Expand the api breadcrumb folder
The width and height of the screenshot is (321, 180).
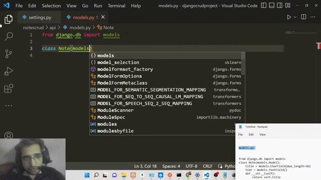(x=52, y=27)
